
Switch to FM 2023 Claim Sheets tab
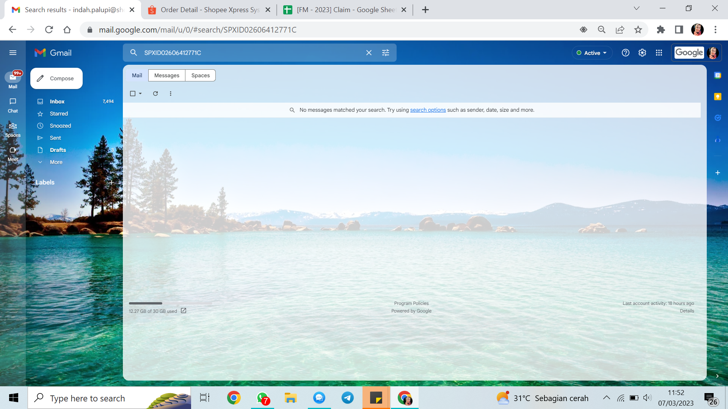point(345,10)
